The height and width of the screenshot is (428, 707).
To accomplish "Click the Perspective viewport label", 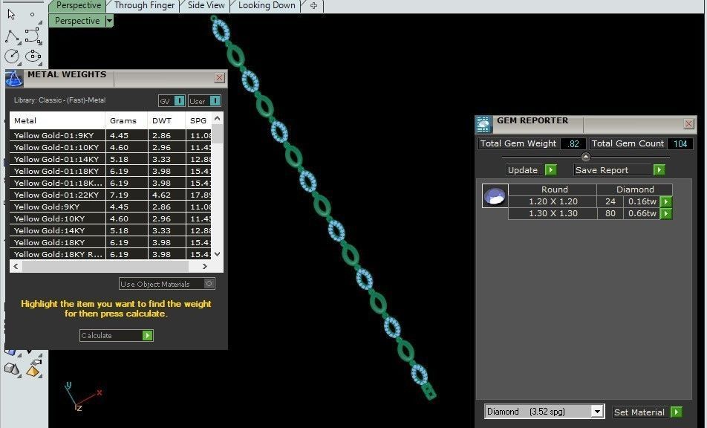I will (77, 21).
